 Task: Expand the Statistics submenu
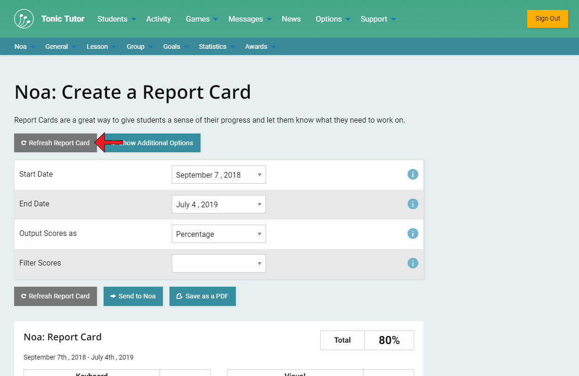pos(216,47)
